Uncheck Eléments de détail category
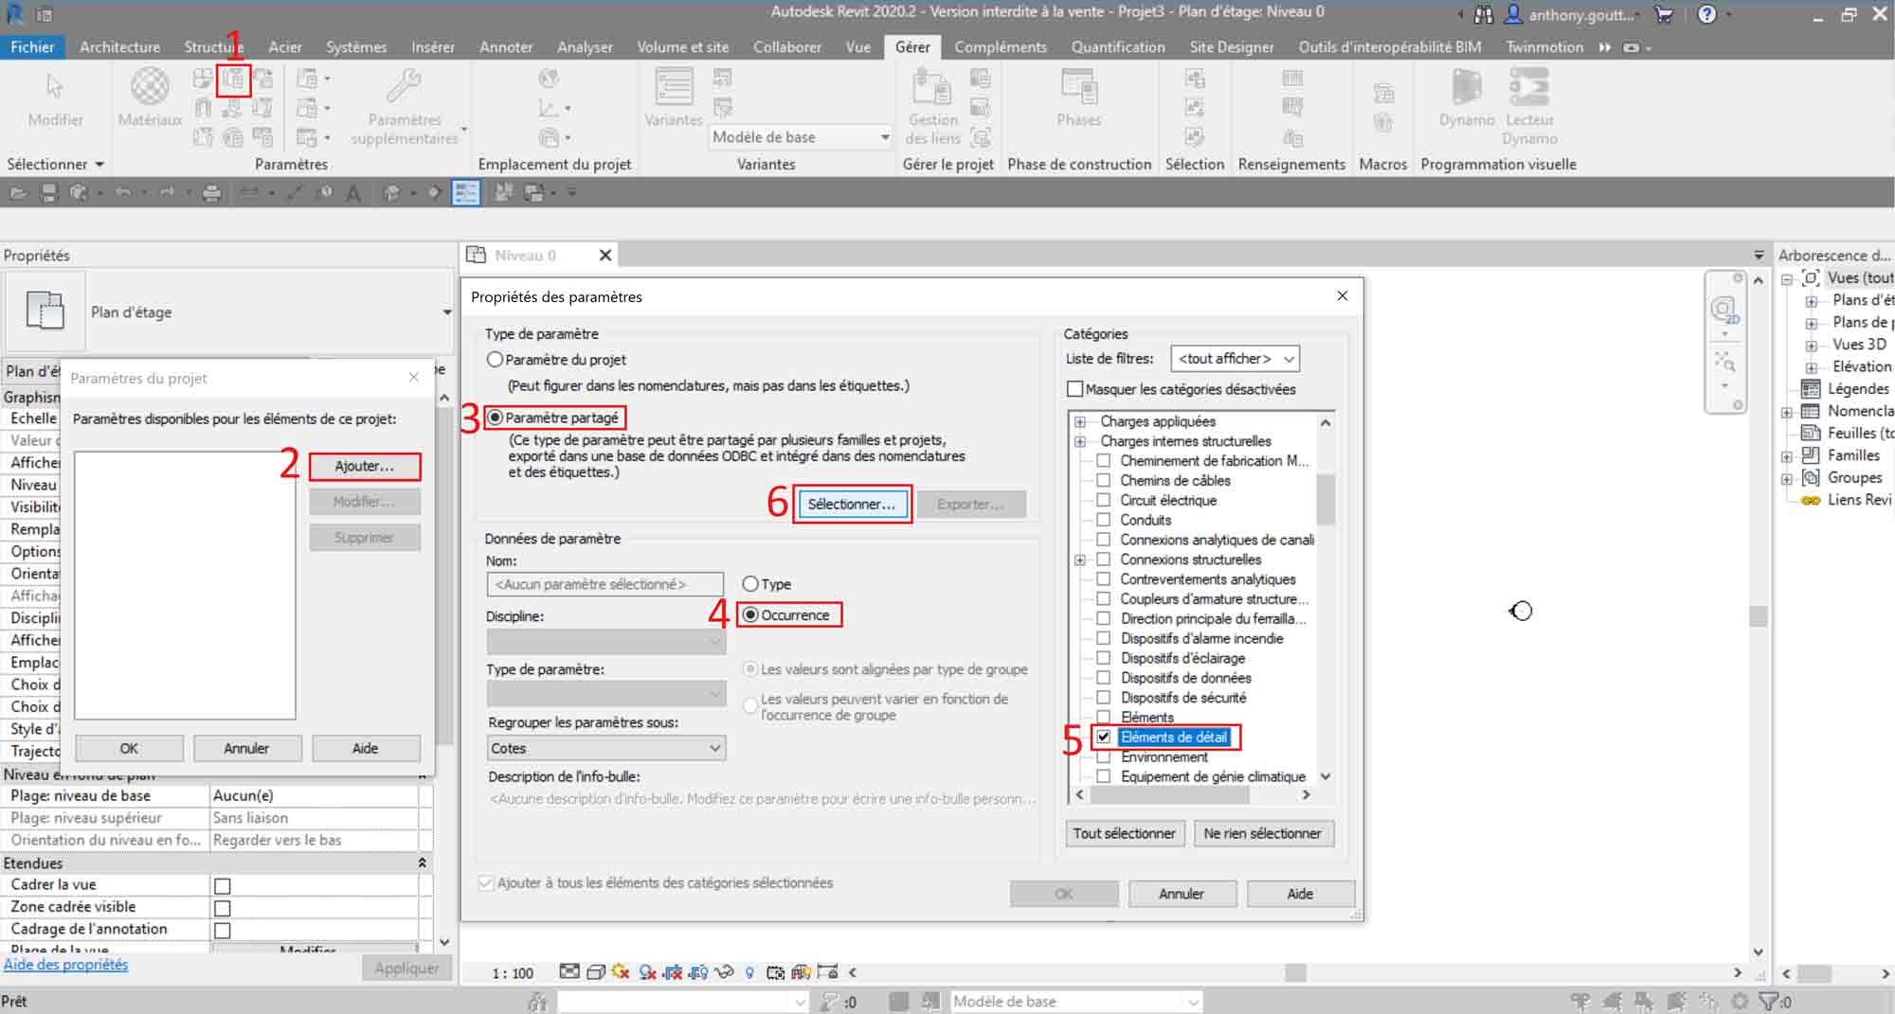 pyautogui.click(x=1103, y=737)
